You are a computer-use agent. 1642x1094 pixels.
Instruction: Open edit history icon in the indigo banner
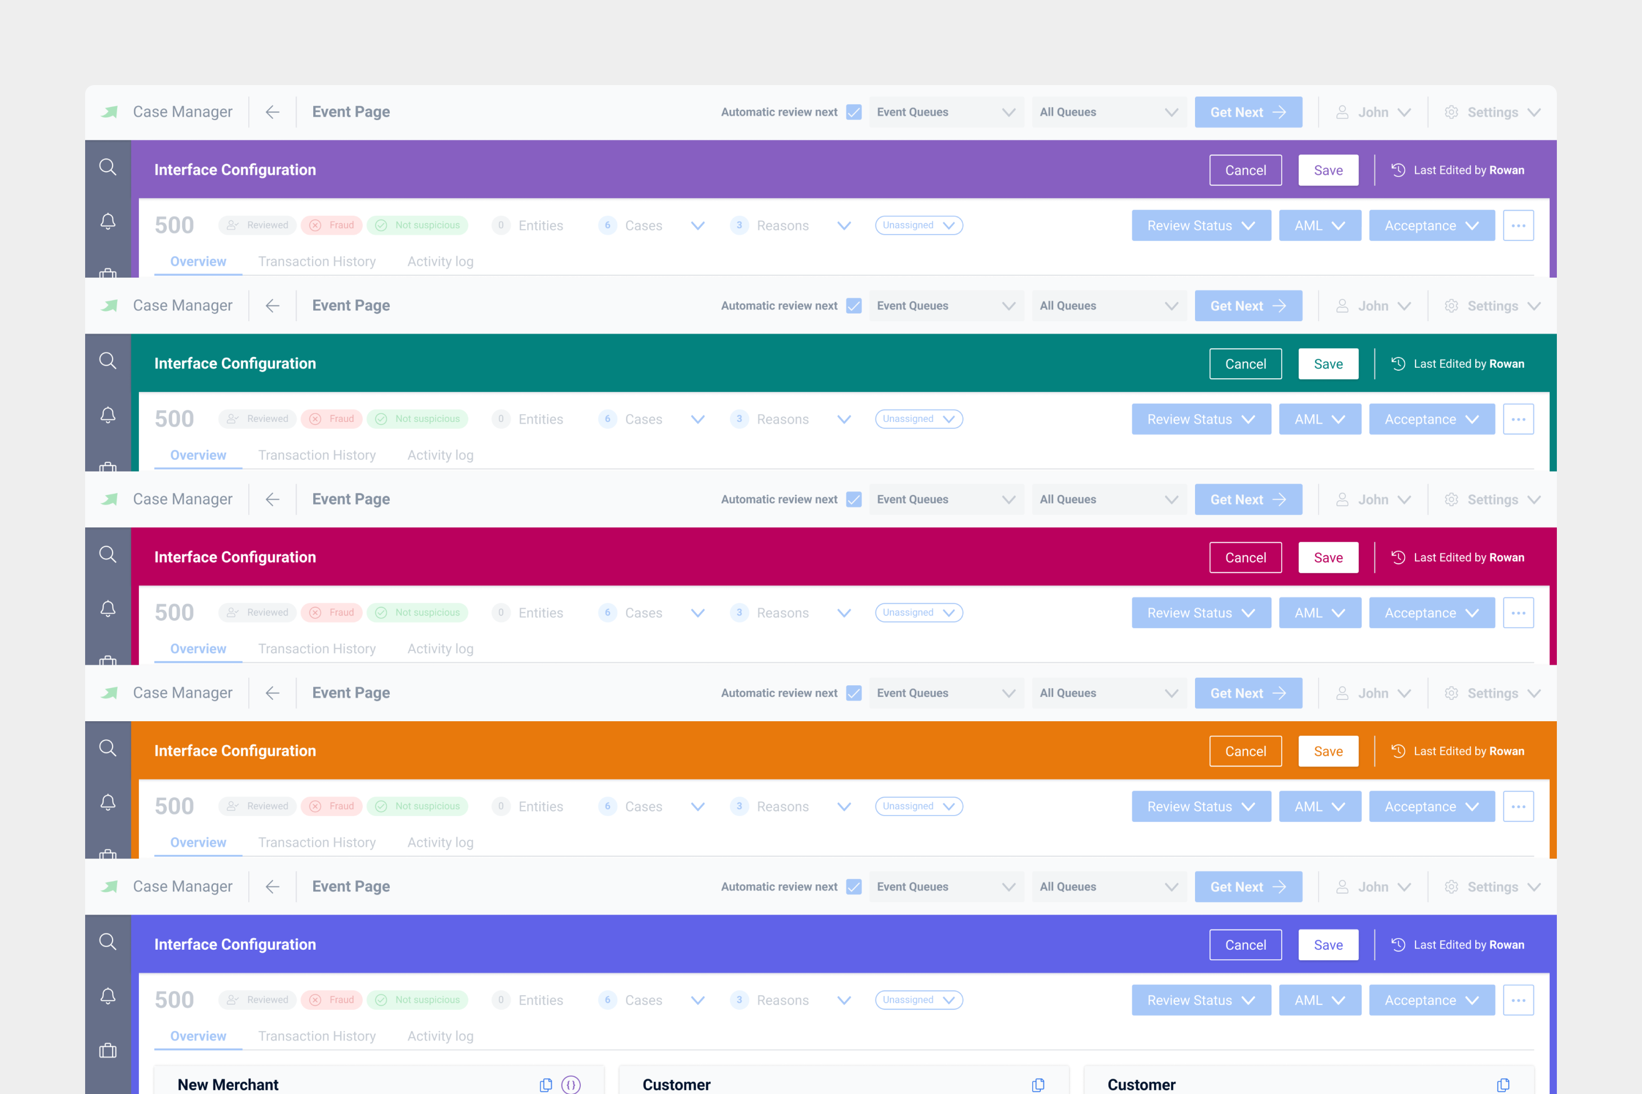1398,944
